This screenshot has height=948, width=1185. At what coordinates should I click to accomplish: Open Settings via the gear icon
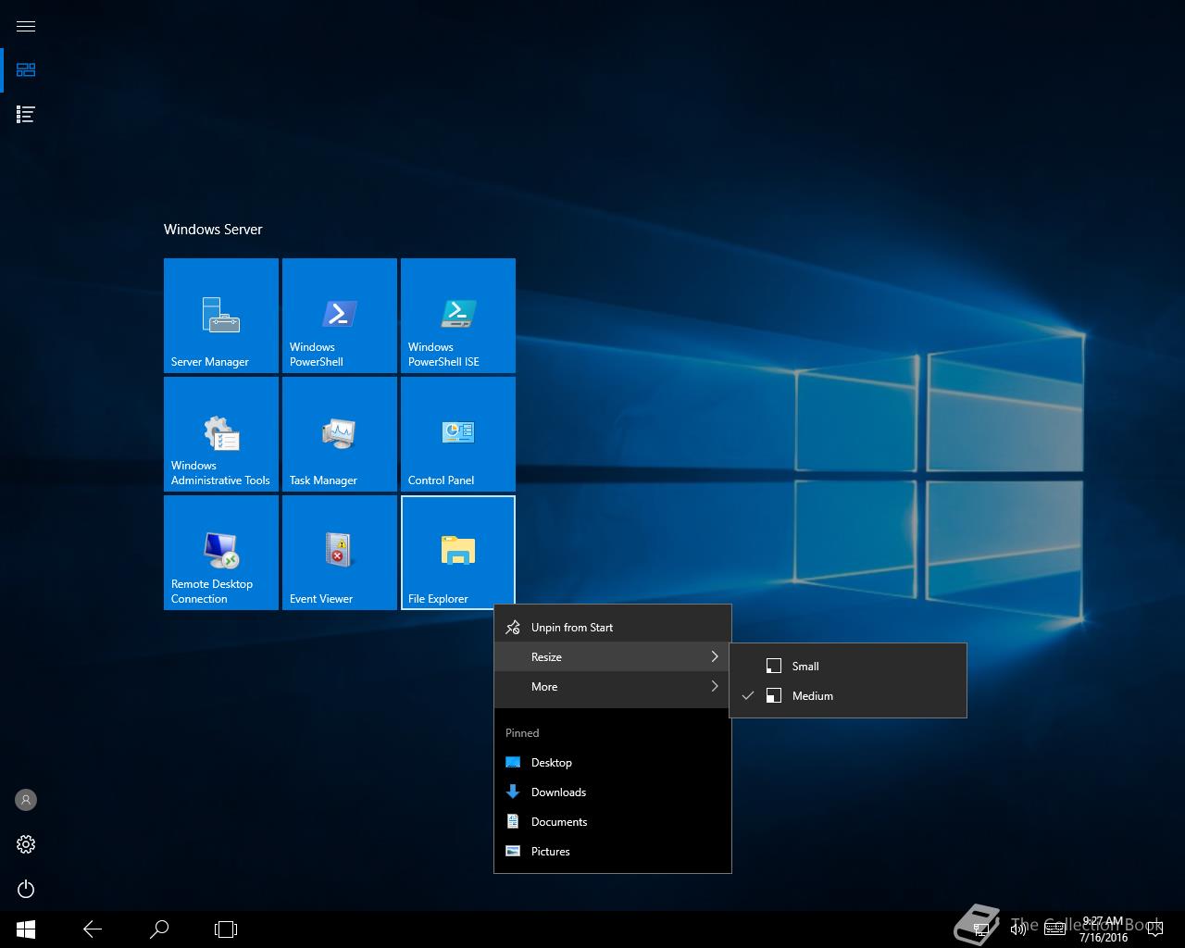pos(26,844)
